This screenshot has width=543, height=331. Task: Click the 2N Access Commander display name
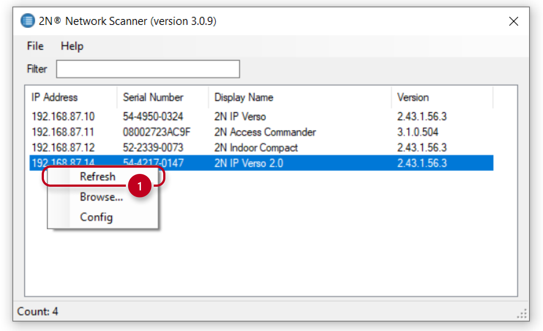pos(265,132)
